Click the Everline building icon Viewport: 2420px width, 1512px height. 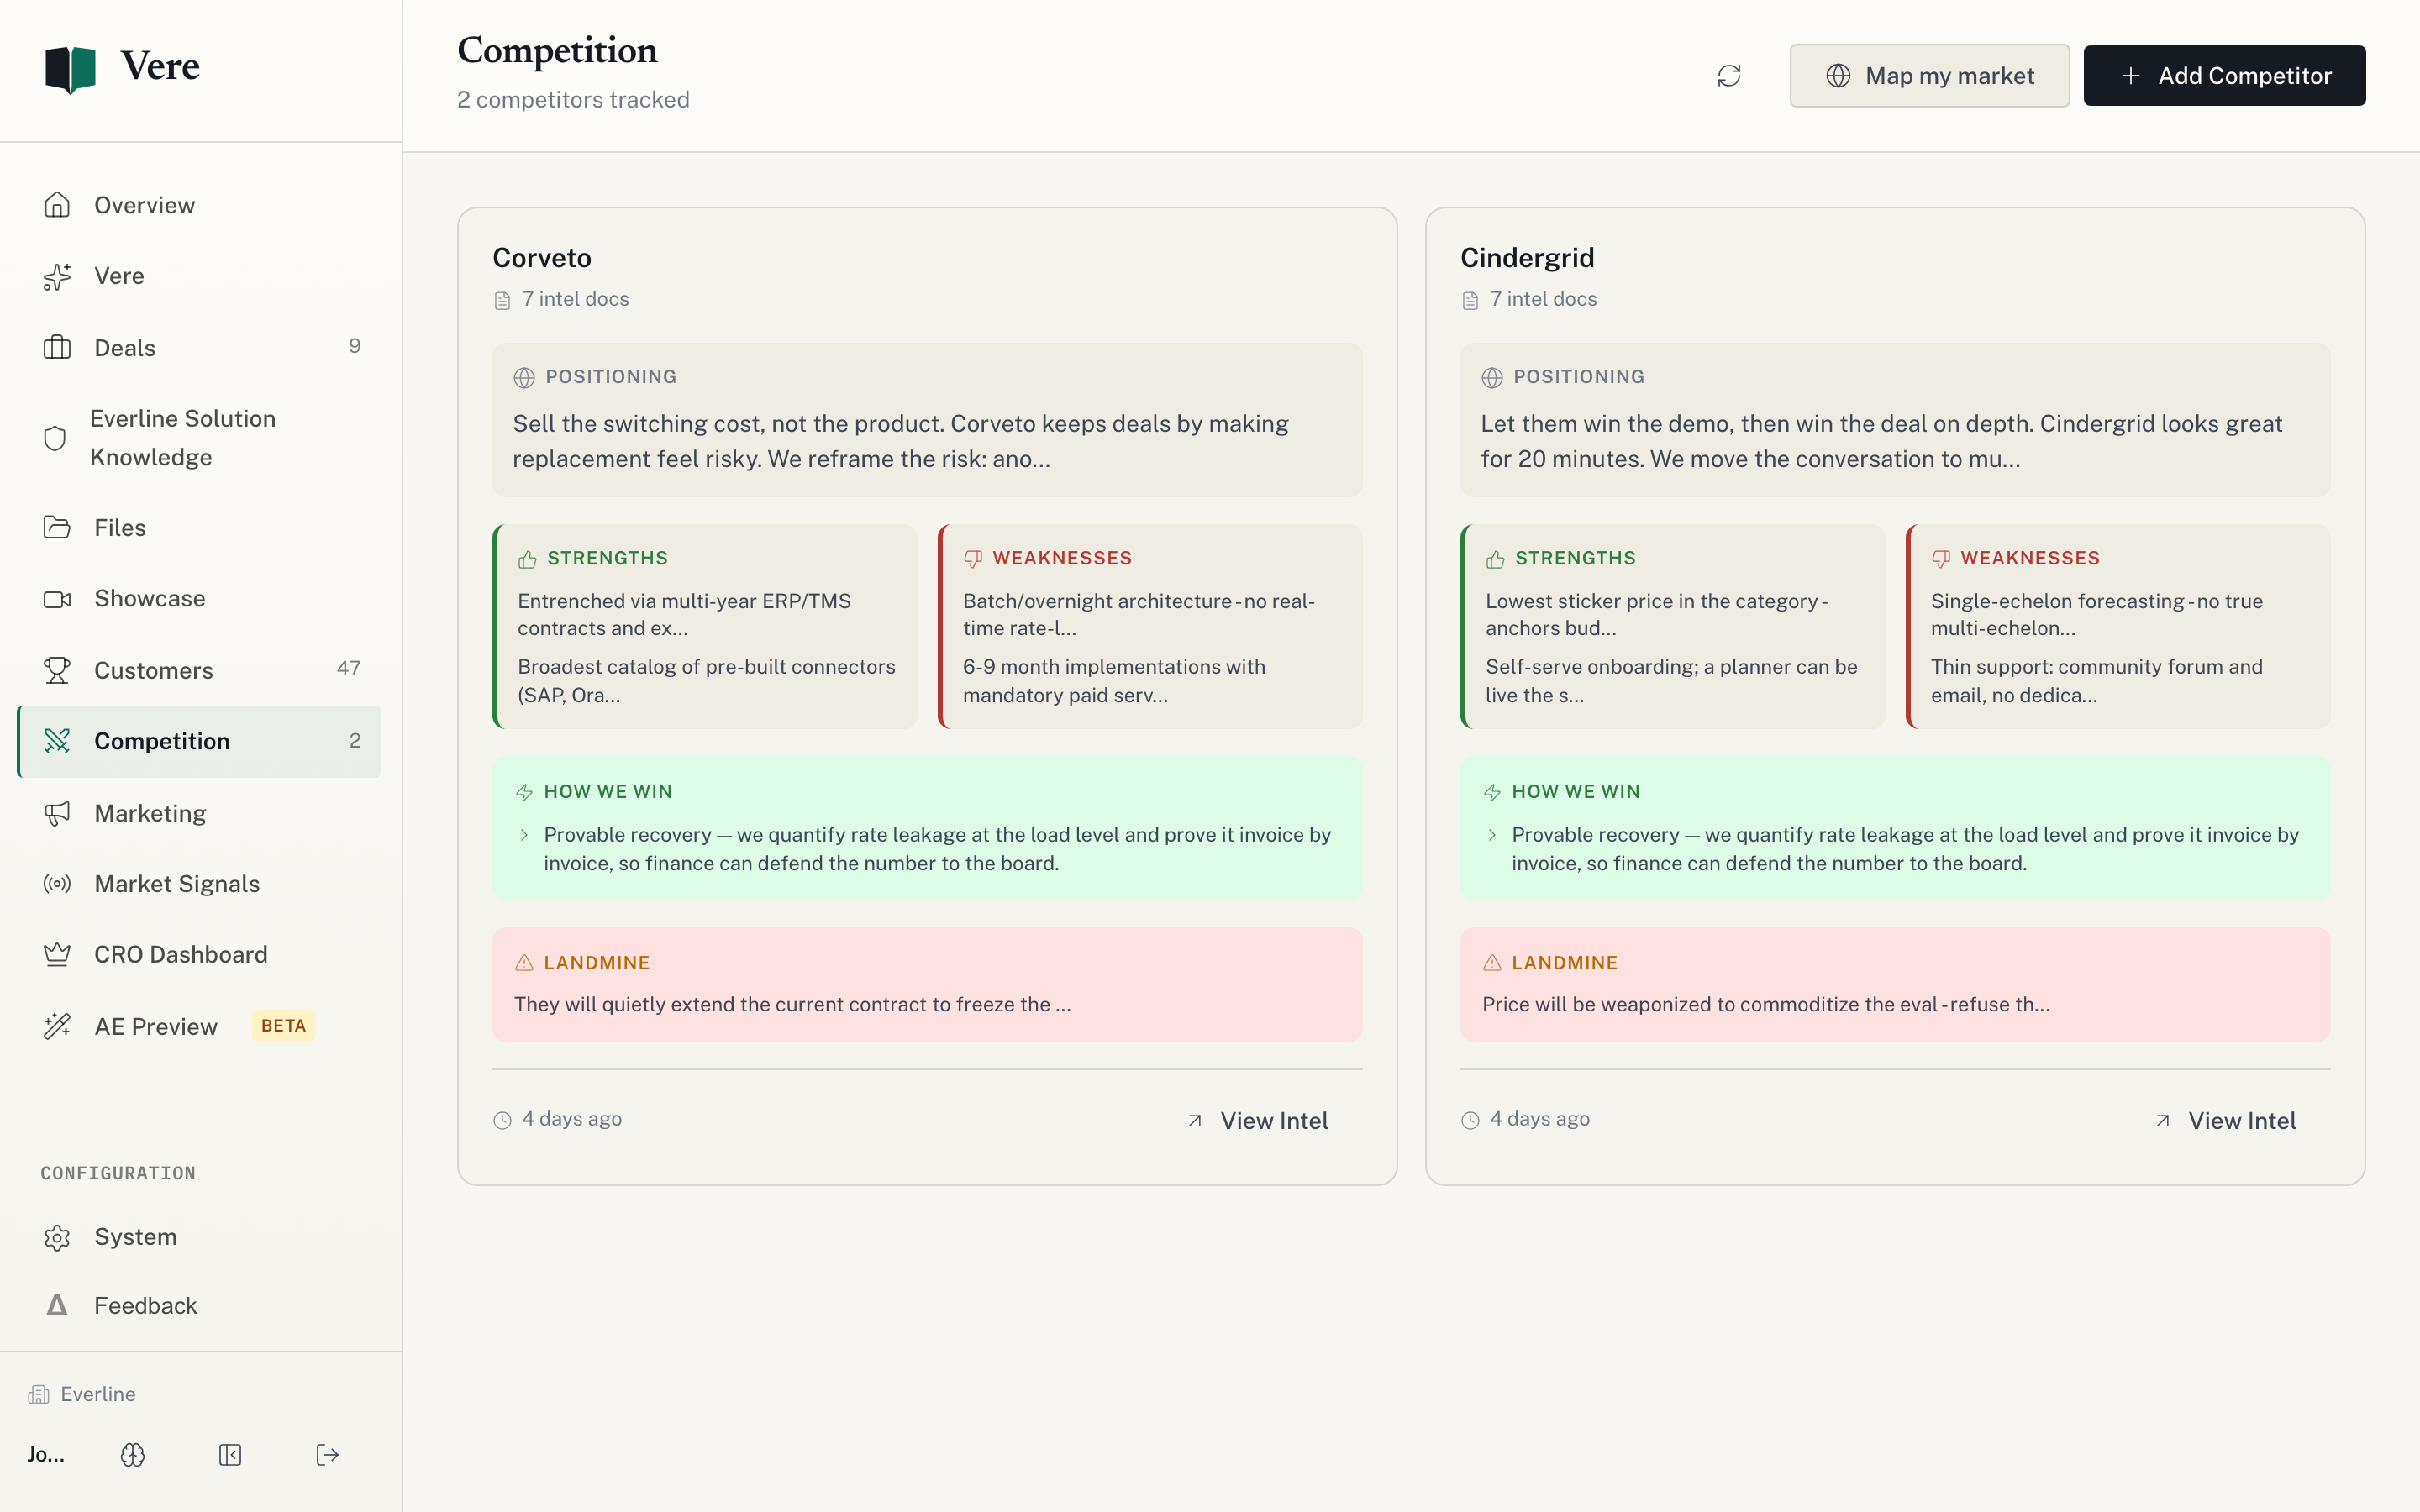coord(39,1395)
